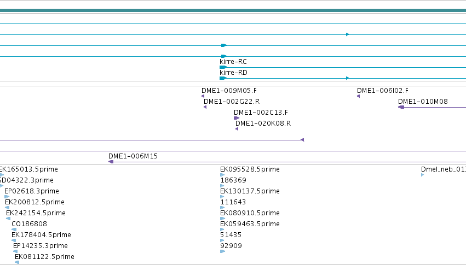Select DME1-002C13.F feature label
Viewport: 466px width, 265px height.
click(261, 113)
